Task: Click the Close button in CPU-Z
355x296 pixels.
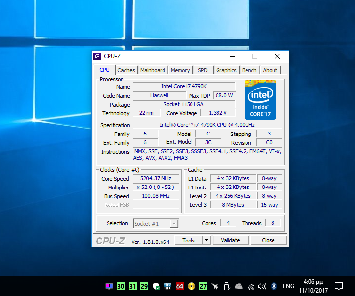Action: point(268,240)
